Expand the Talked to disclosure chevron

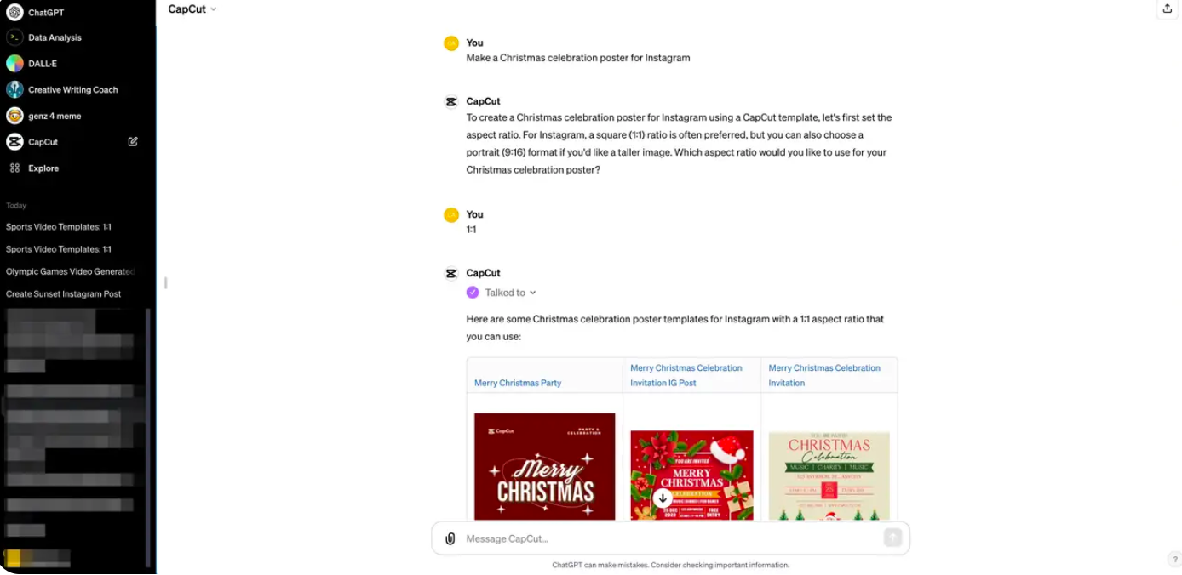tap(533, 293)
